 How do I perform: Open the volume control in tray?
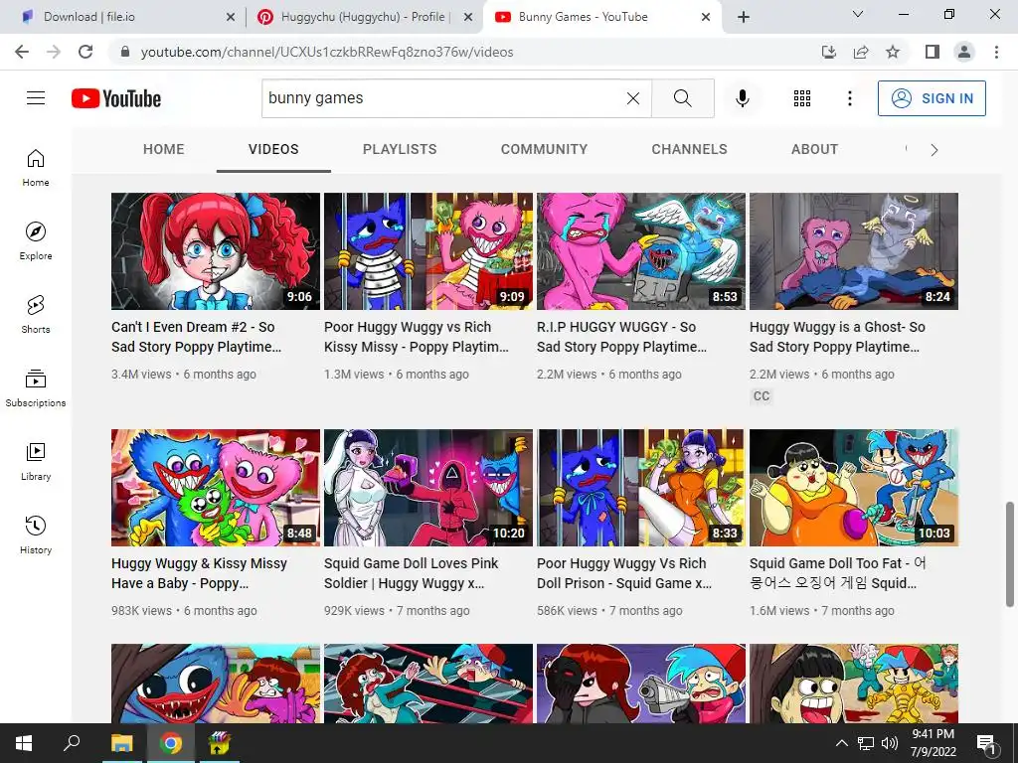890,743
